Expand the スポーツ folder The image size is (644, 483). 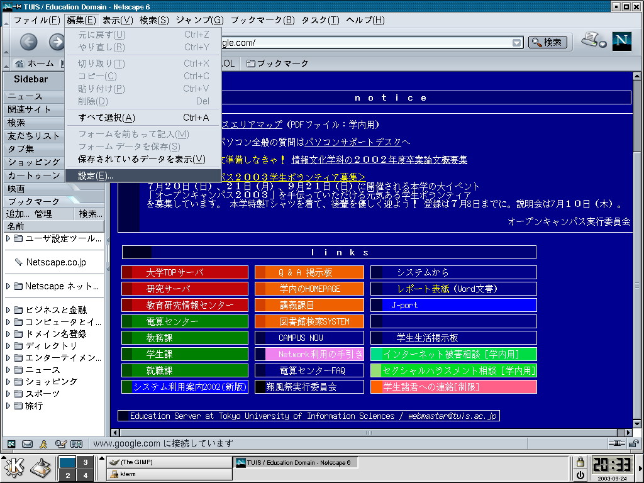pyautogui.click(x=8, y=394)
